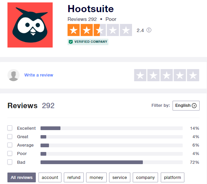Viewport: 207px width, 184px height.
Task: Open the TrustScore info icon
Action: [x=149, y=30]
